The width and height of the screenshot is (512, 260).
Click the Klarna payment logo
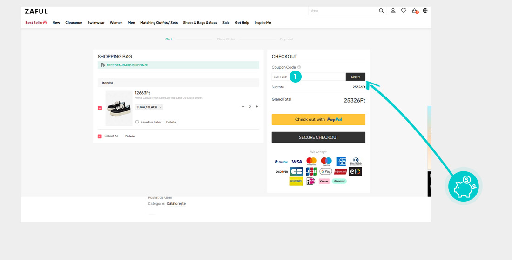[324, 181]
